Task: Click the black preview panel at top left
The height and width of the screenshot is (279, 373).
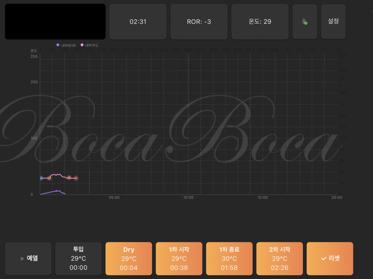Action: [55, 21]
